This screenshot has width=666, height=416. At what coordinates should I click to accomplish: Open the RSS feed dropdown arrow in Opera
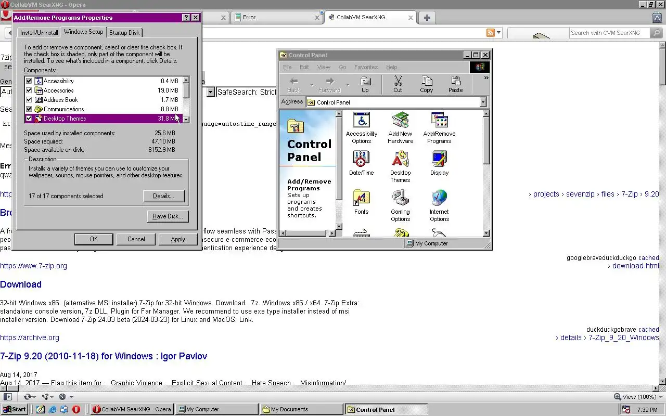coord(498,33)
